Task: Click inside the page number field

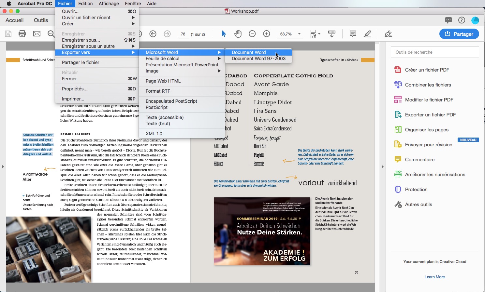Action: 183,34
